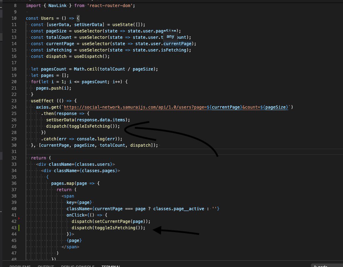Click the opening brace after Users arrow function
The height and width of the screenshot is (267, 343).
tap(78, 18)
